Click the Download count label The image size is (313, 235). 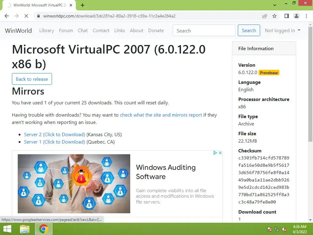click(x=257, y=212)
